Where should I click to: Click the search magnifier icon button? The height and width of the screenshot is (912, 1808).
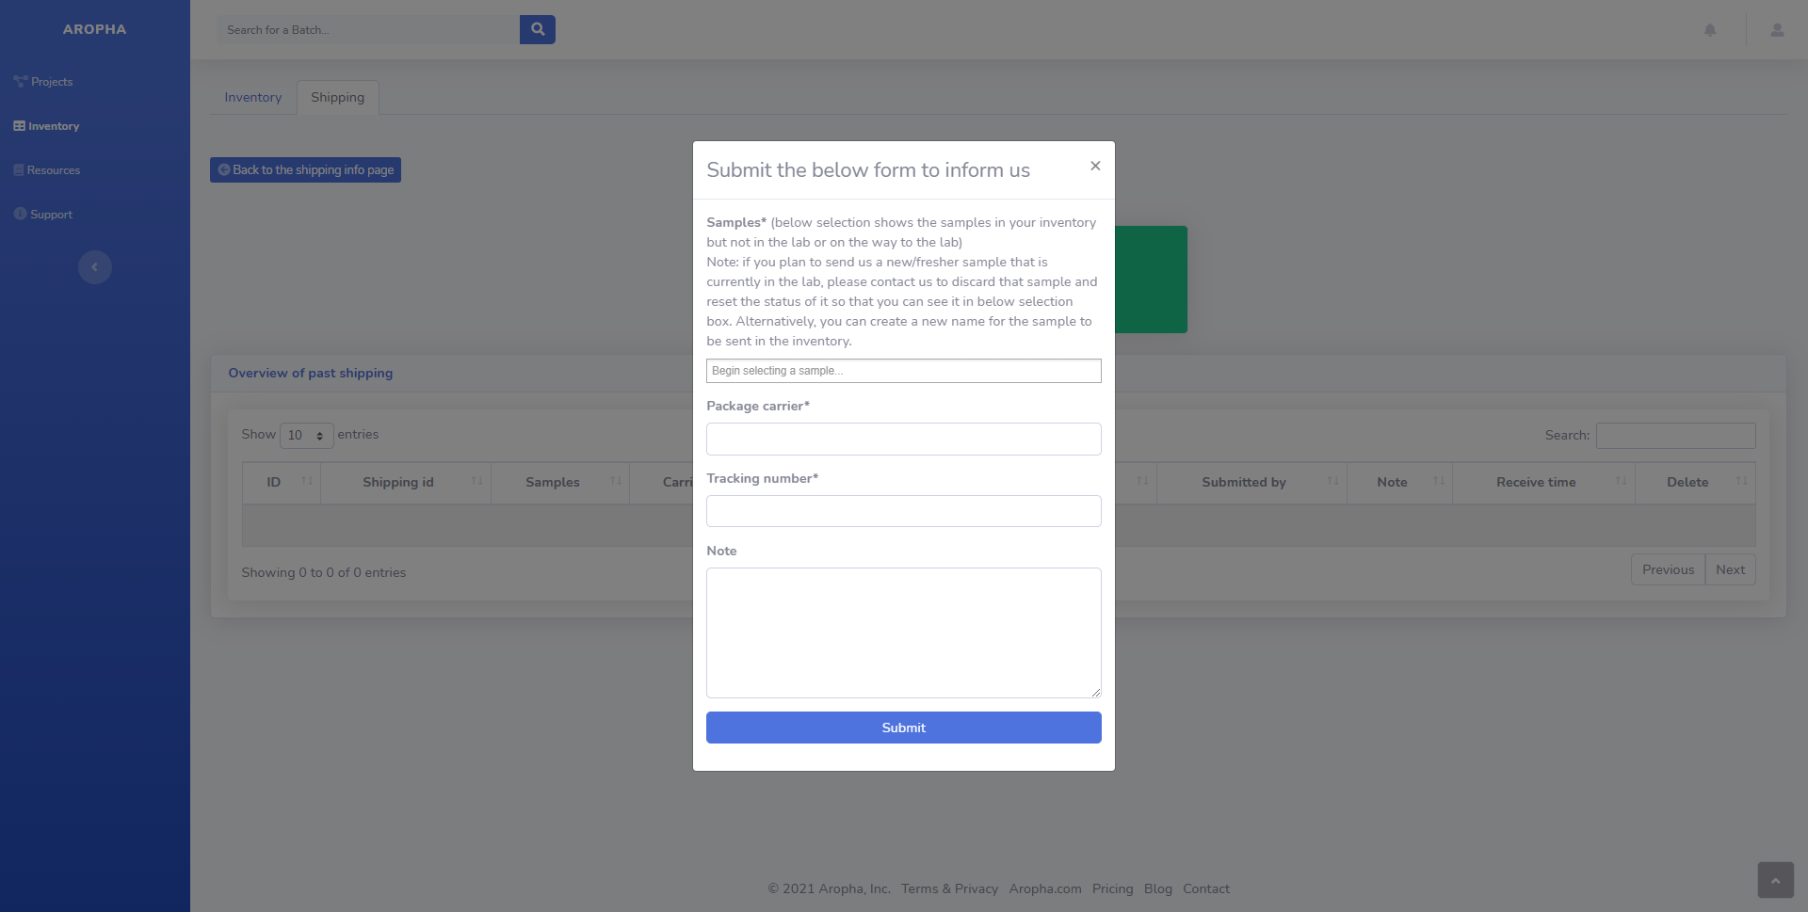pyautogui.click(x=537, y=29)
